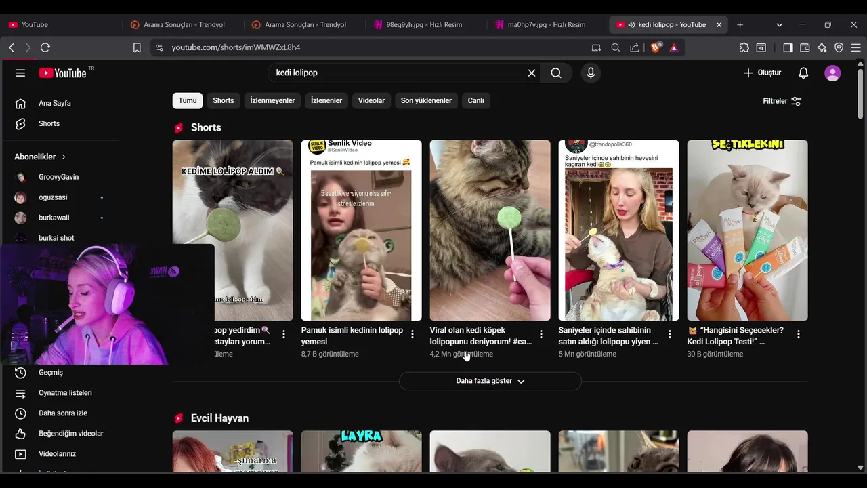Open Pamuk isimli kedinin lolipop yemesi title
This screenshot has width=867, height=488.
click(x=352, y=335)
